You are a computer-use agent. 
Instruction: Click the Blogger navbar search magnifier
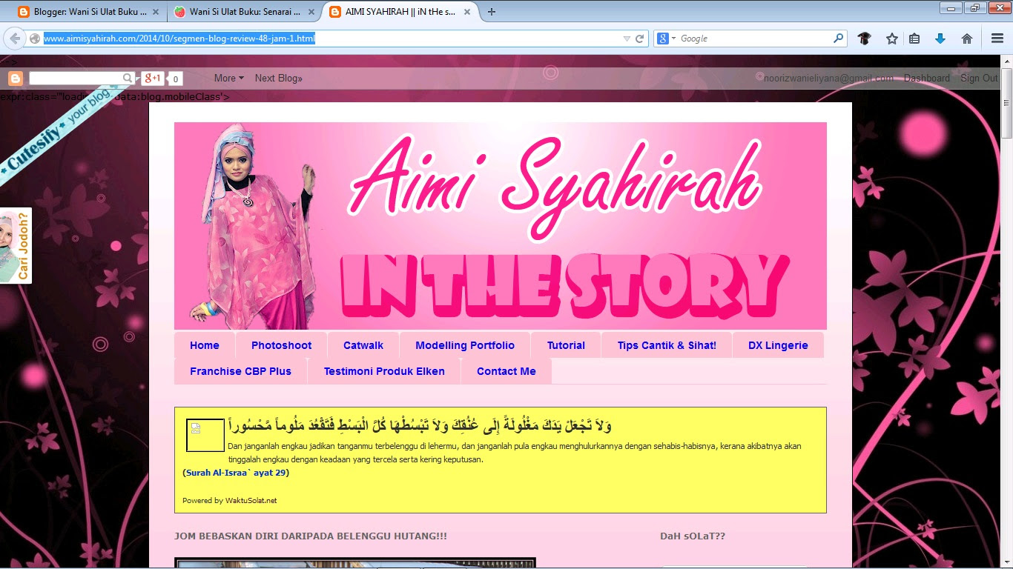click(x=128, y=78)
